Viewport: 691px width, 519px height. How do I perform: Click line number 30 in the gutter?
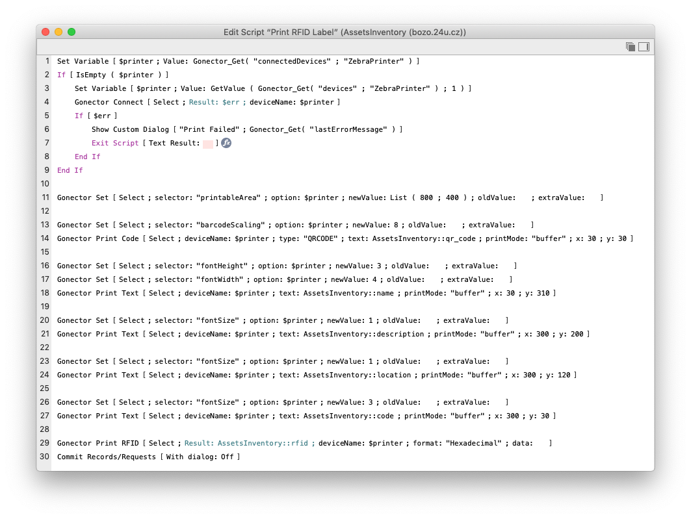click(x=45, y=457)
